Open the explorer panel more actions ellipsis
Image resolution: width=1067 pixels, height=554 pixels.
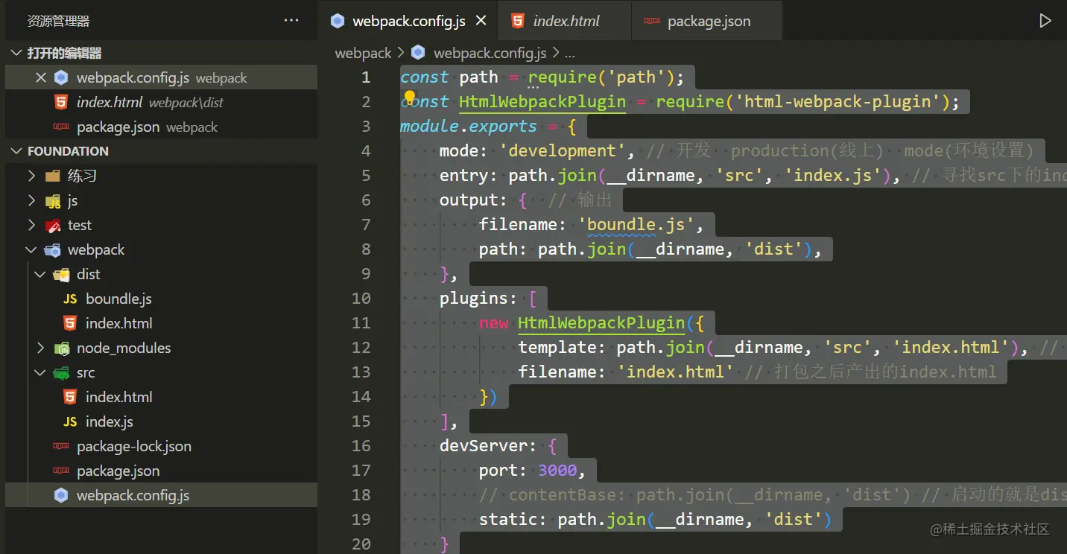(x=291, y=21)
